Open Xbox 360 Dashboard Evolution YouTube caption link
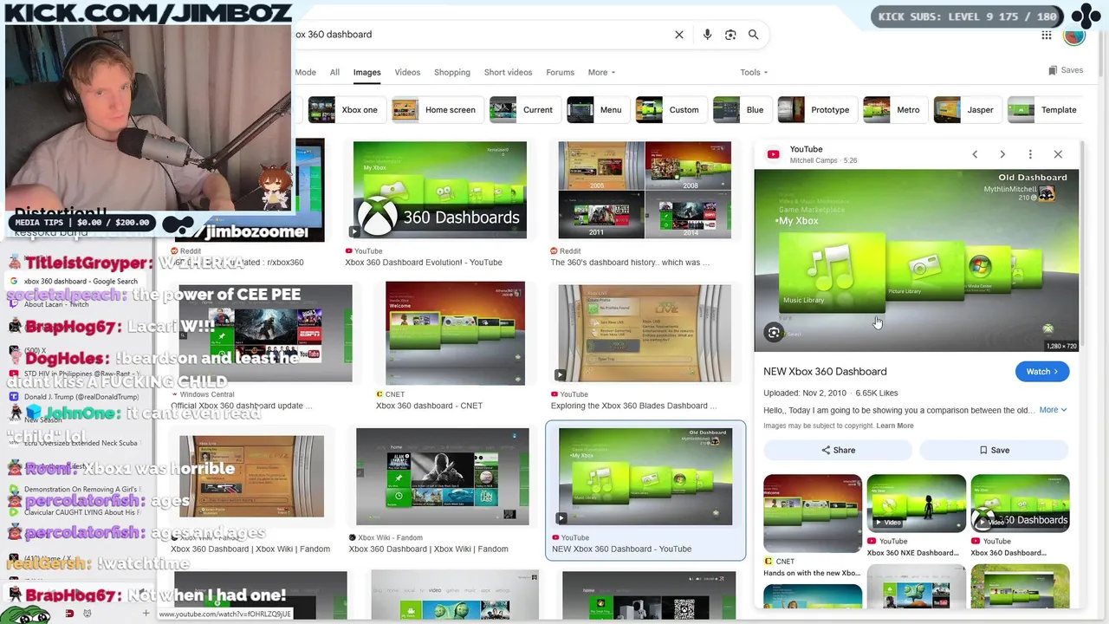Viewport: 1109px width, 624px height. coord(424,263)
